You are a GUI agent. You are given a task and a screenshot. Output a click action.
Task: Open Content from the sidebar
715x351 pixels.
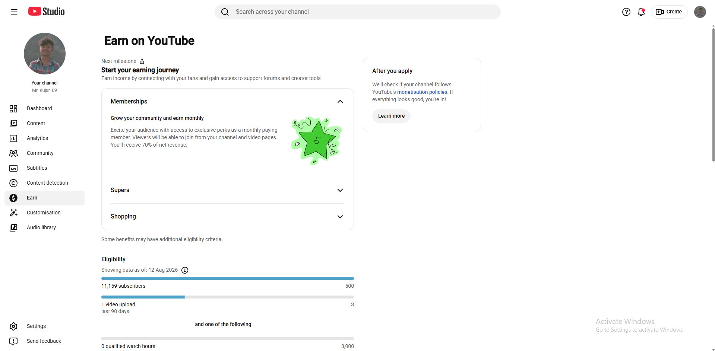(45, 123)
